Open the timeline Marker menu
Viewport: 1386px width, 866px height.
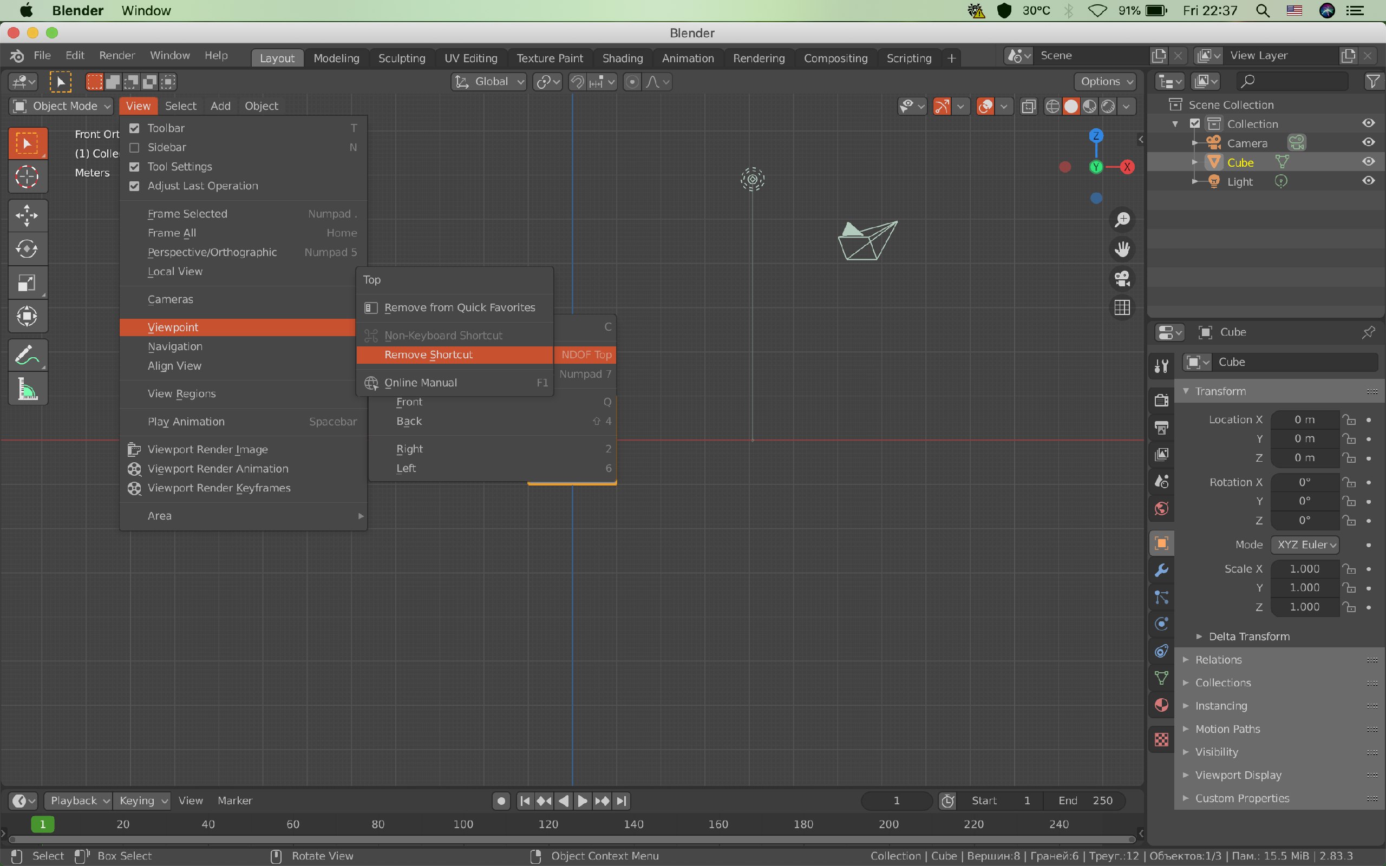[235, 800]
